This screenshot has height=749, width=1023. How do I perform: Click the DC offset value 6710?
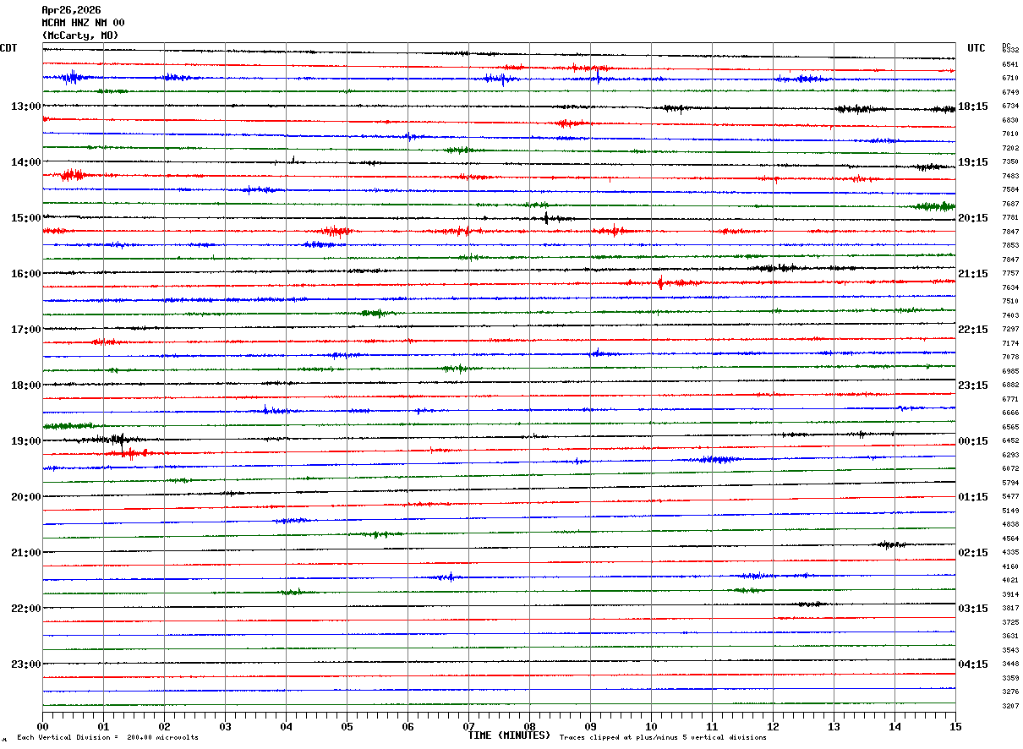tap(1010, 79)
